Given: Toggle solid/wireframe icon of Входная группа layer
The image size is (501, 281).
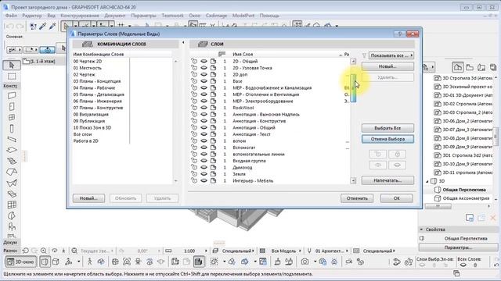Looking at the screenshot, I should tap(213, 161).
